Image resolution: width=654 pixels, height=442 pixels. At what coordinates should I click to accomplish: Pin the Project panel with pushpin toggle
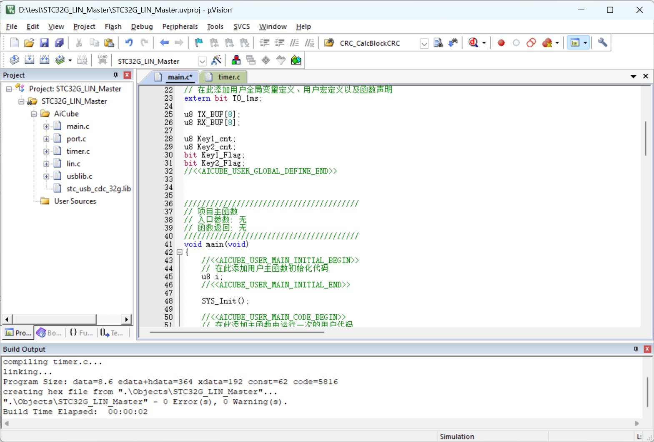(x=116, y=75)
